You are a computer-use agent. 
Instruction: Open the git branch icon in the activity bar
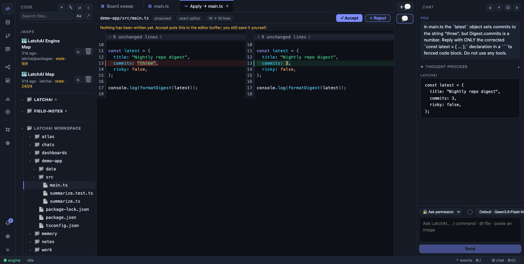tap(8, 36)
